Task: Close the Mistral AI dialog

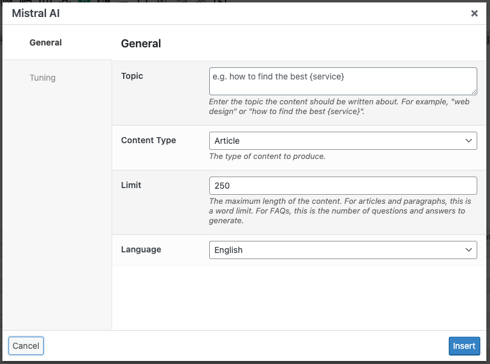Action: click(474, 13)
